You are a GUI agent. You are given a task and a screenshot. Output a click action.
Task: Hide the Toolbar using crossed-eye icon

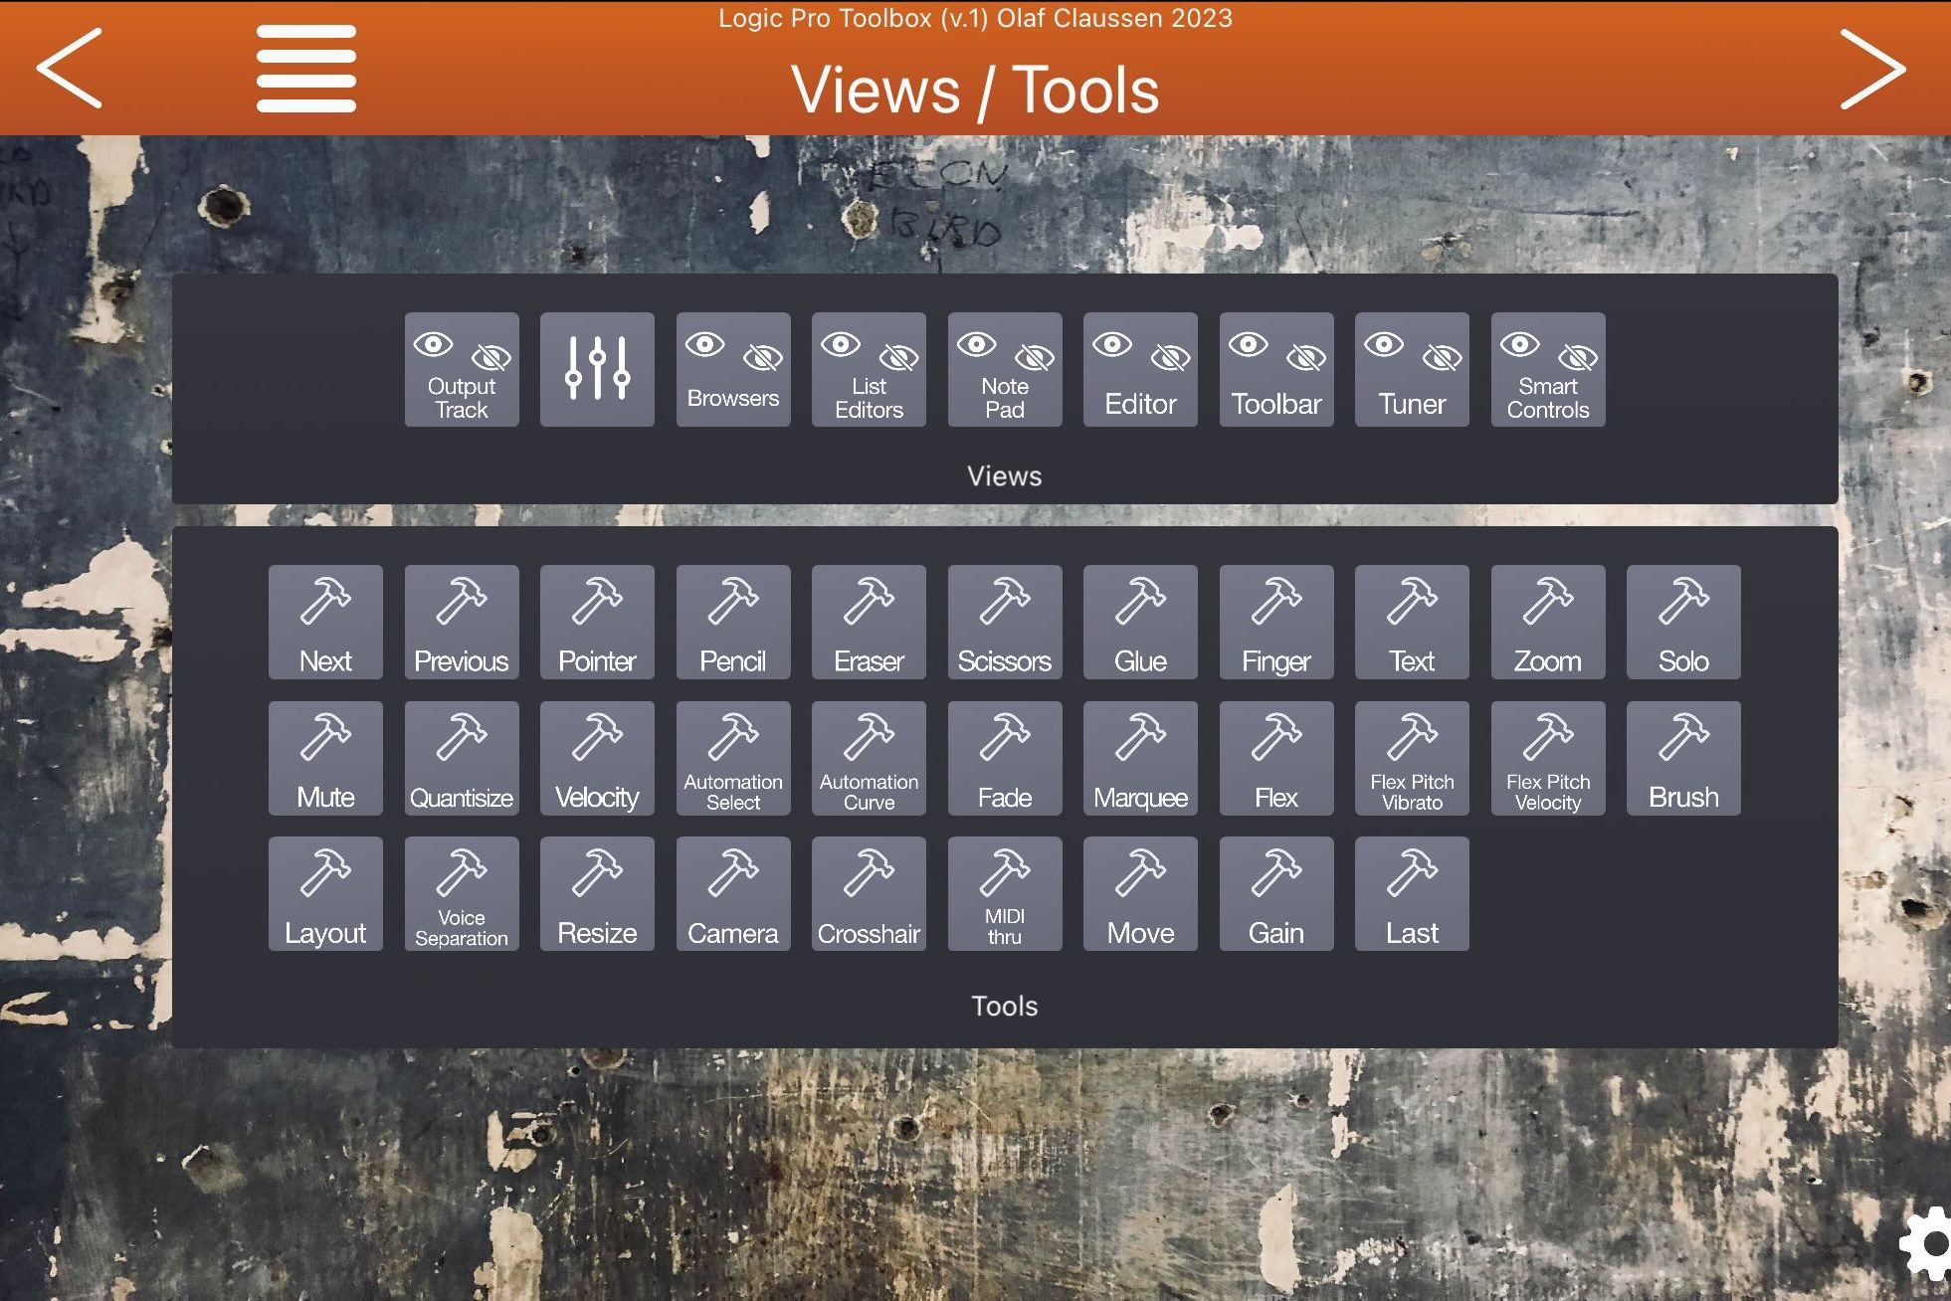tap(1305, 357)
